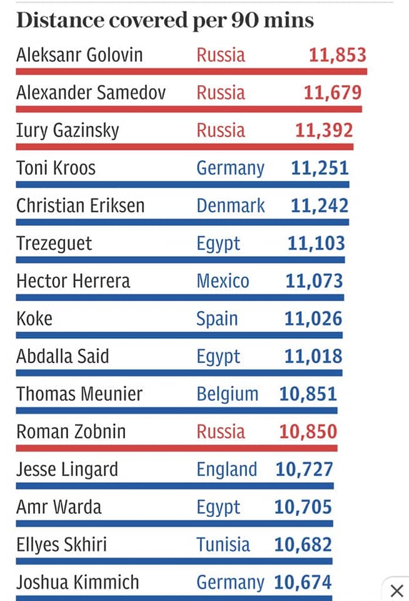
Task: Click the 11,679 distance value
Action: click(x=333, y=93)
